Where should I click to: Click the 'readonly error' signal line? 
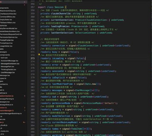[x=76, y=65]
